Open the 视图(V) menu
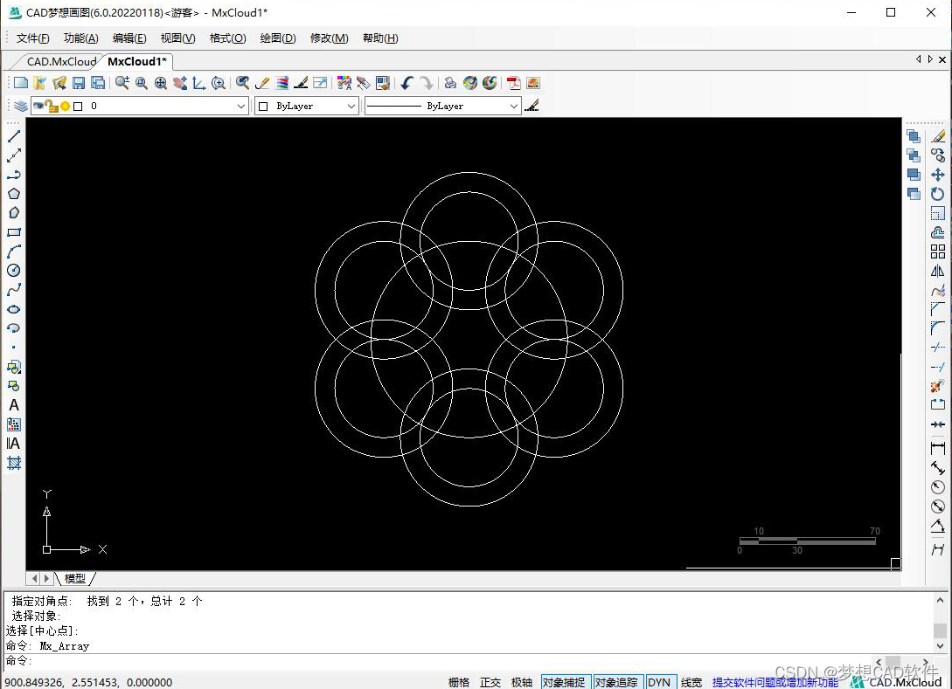The image size is (952, 689). (x=177, y=38)
